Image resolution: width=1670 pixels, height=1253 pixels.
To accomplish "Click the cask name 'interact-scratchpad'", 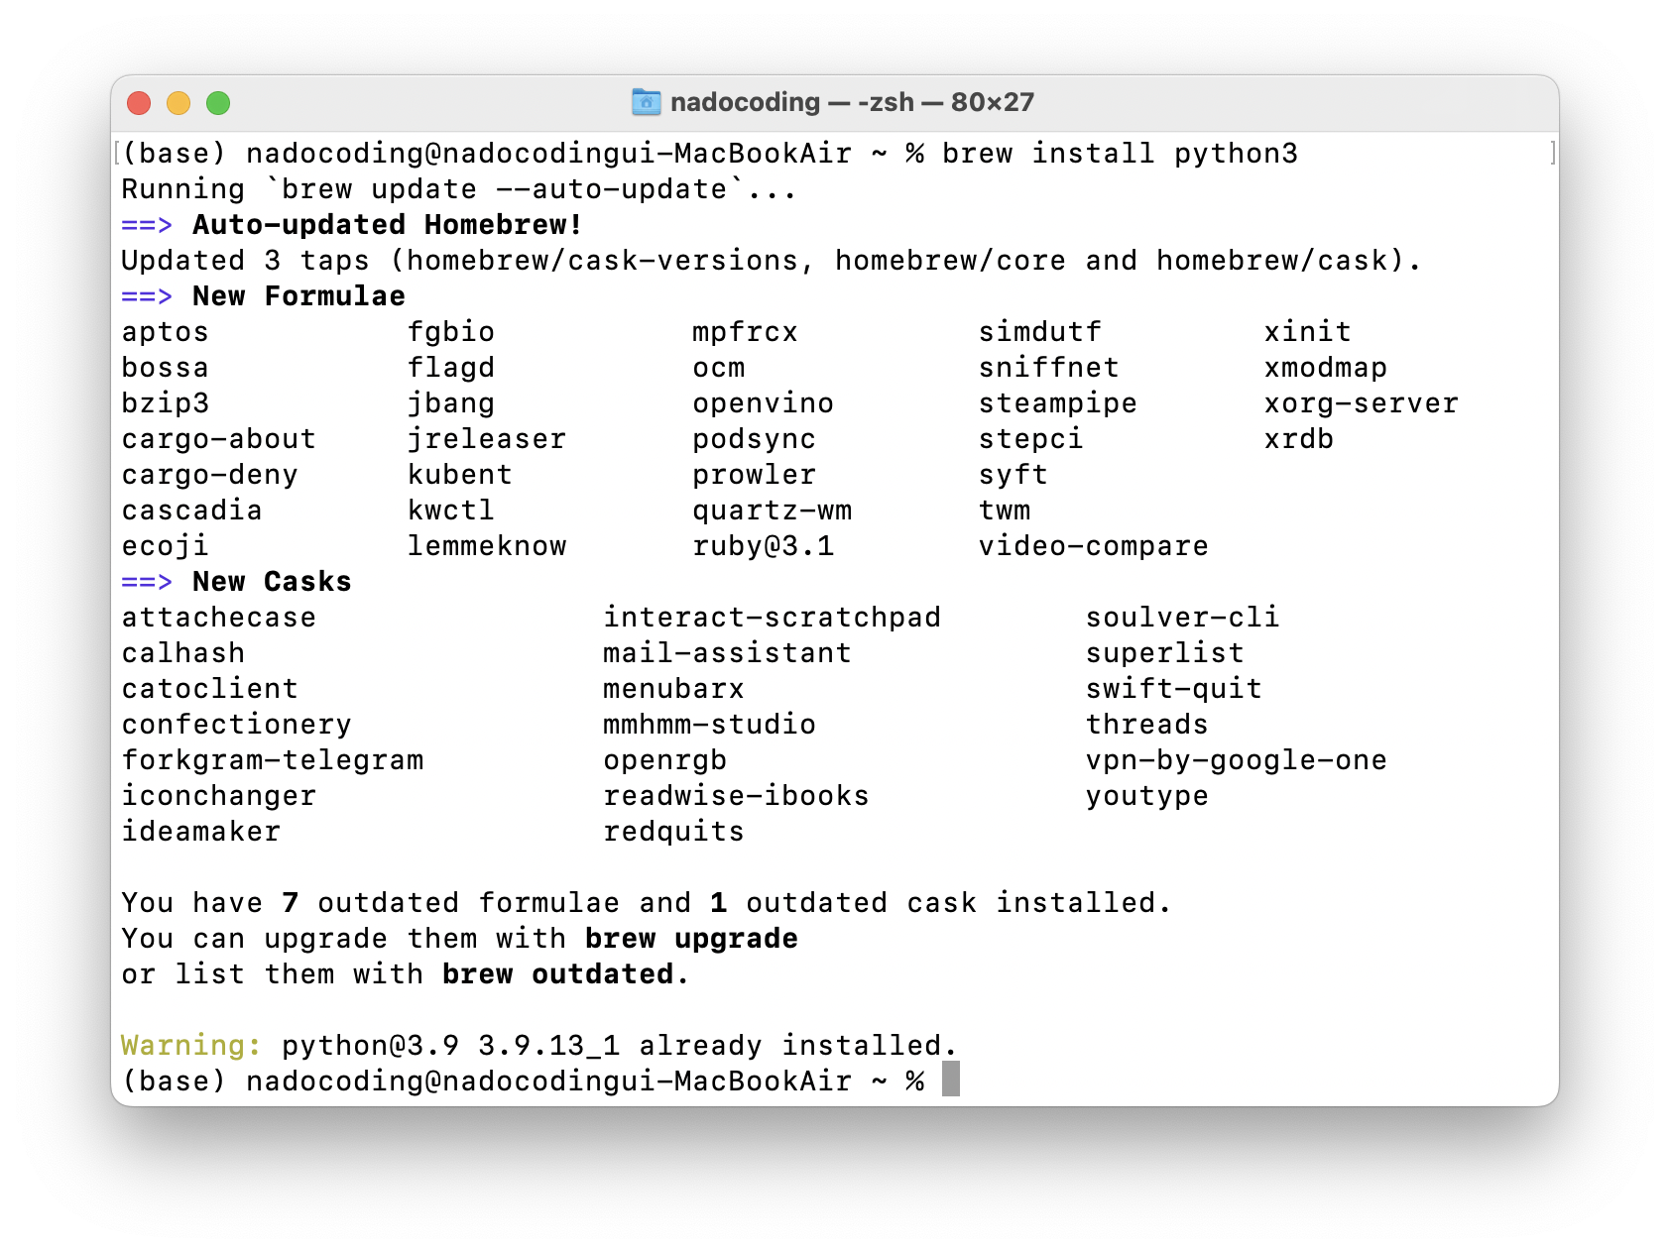I will (x=772, y=618).
